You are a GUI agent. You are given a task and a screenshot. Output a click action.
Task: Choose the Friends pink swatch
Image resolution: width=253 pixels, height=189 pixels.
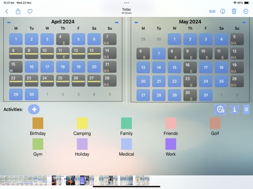pyautogui.click(x=170, y=123)
